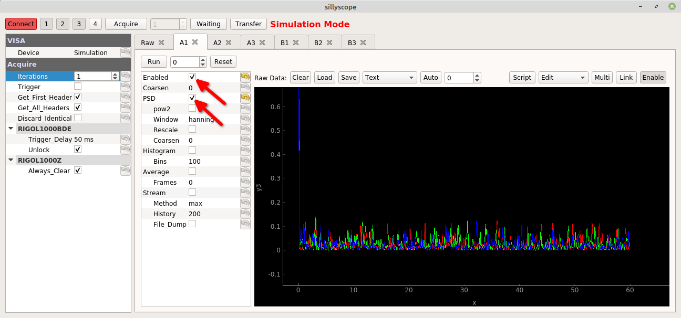Close the A1 tab with its X icon
The height and width of the screenshot is (318, 681).
click(195, 42)
